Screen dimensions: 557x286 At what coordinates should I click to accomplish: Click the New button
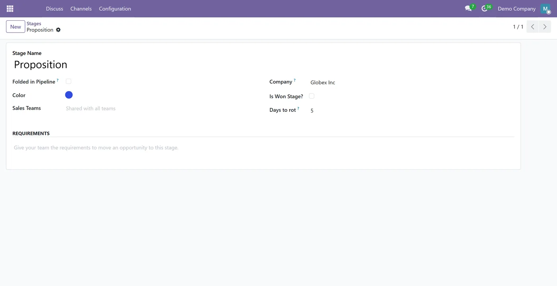[16, 27]
